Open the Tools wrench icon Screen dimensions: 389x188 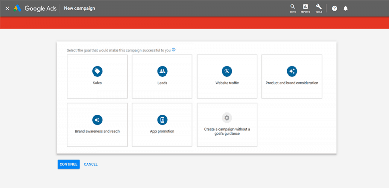319,8
